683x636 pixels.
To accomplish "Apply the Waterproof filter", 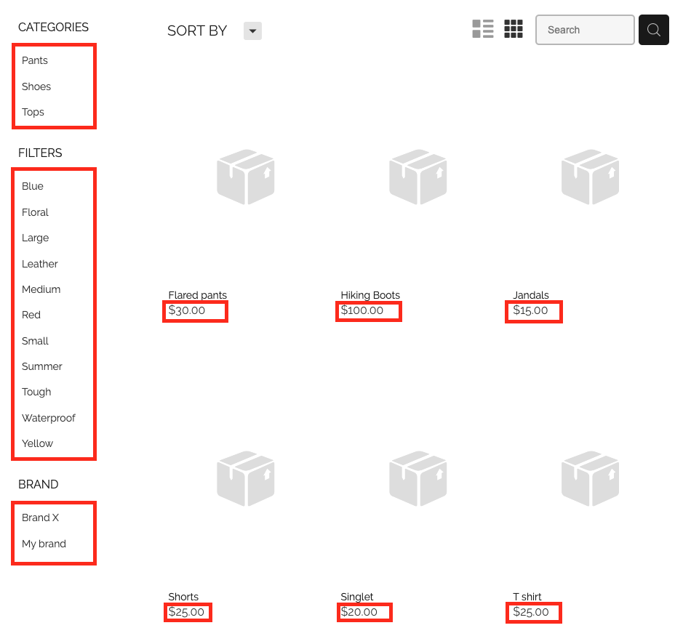I will (x=48, y=418).
